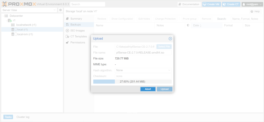Click the Create CT button
The image size is (264, 122).
(231, 4)
